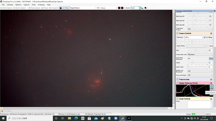Viewport: 216px width, 121px height.
Task: Click the Notes text area
Action: tap(200, 105)
